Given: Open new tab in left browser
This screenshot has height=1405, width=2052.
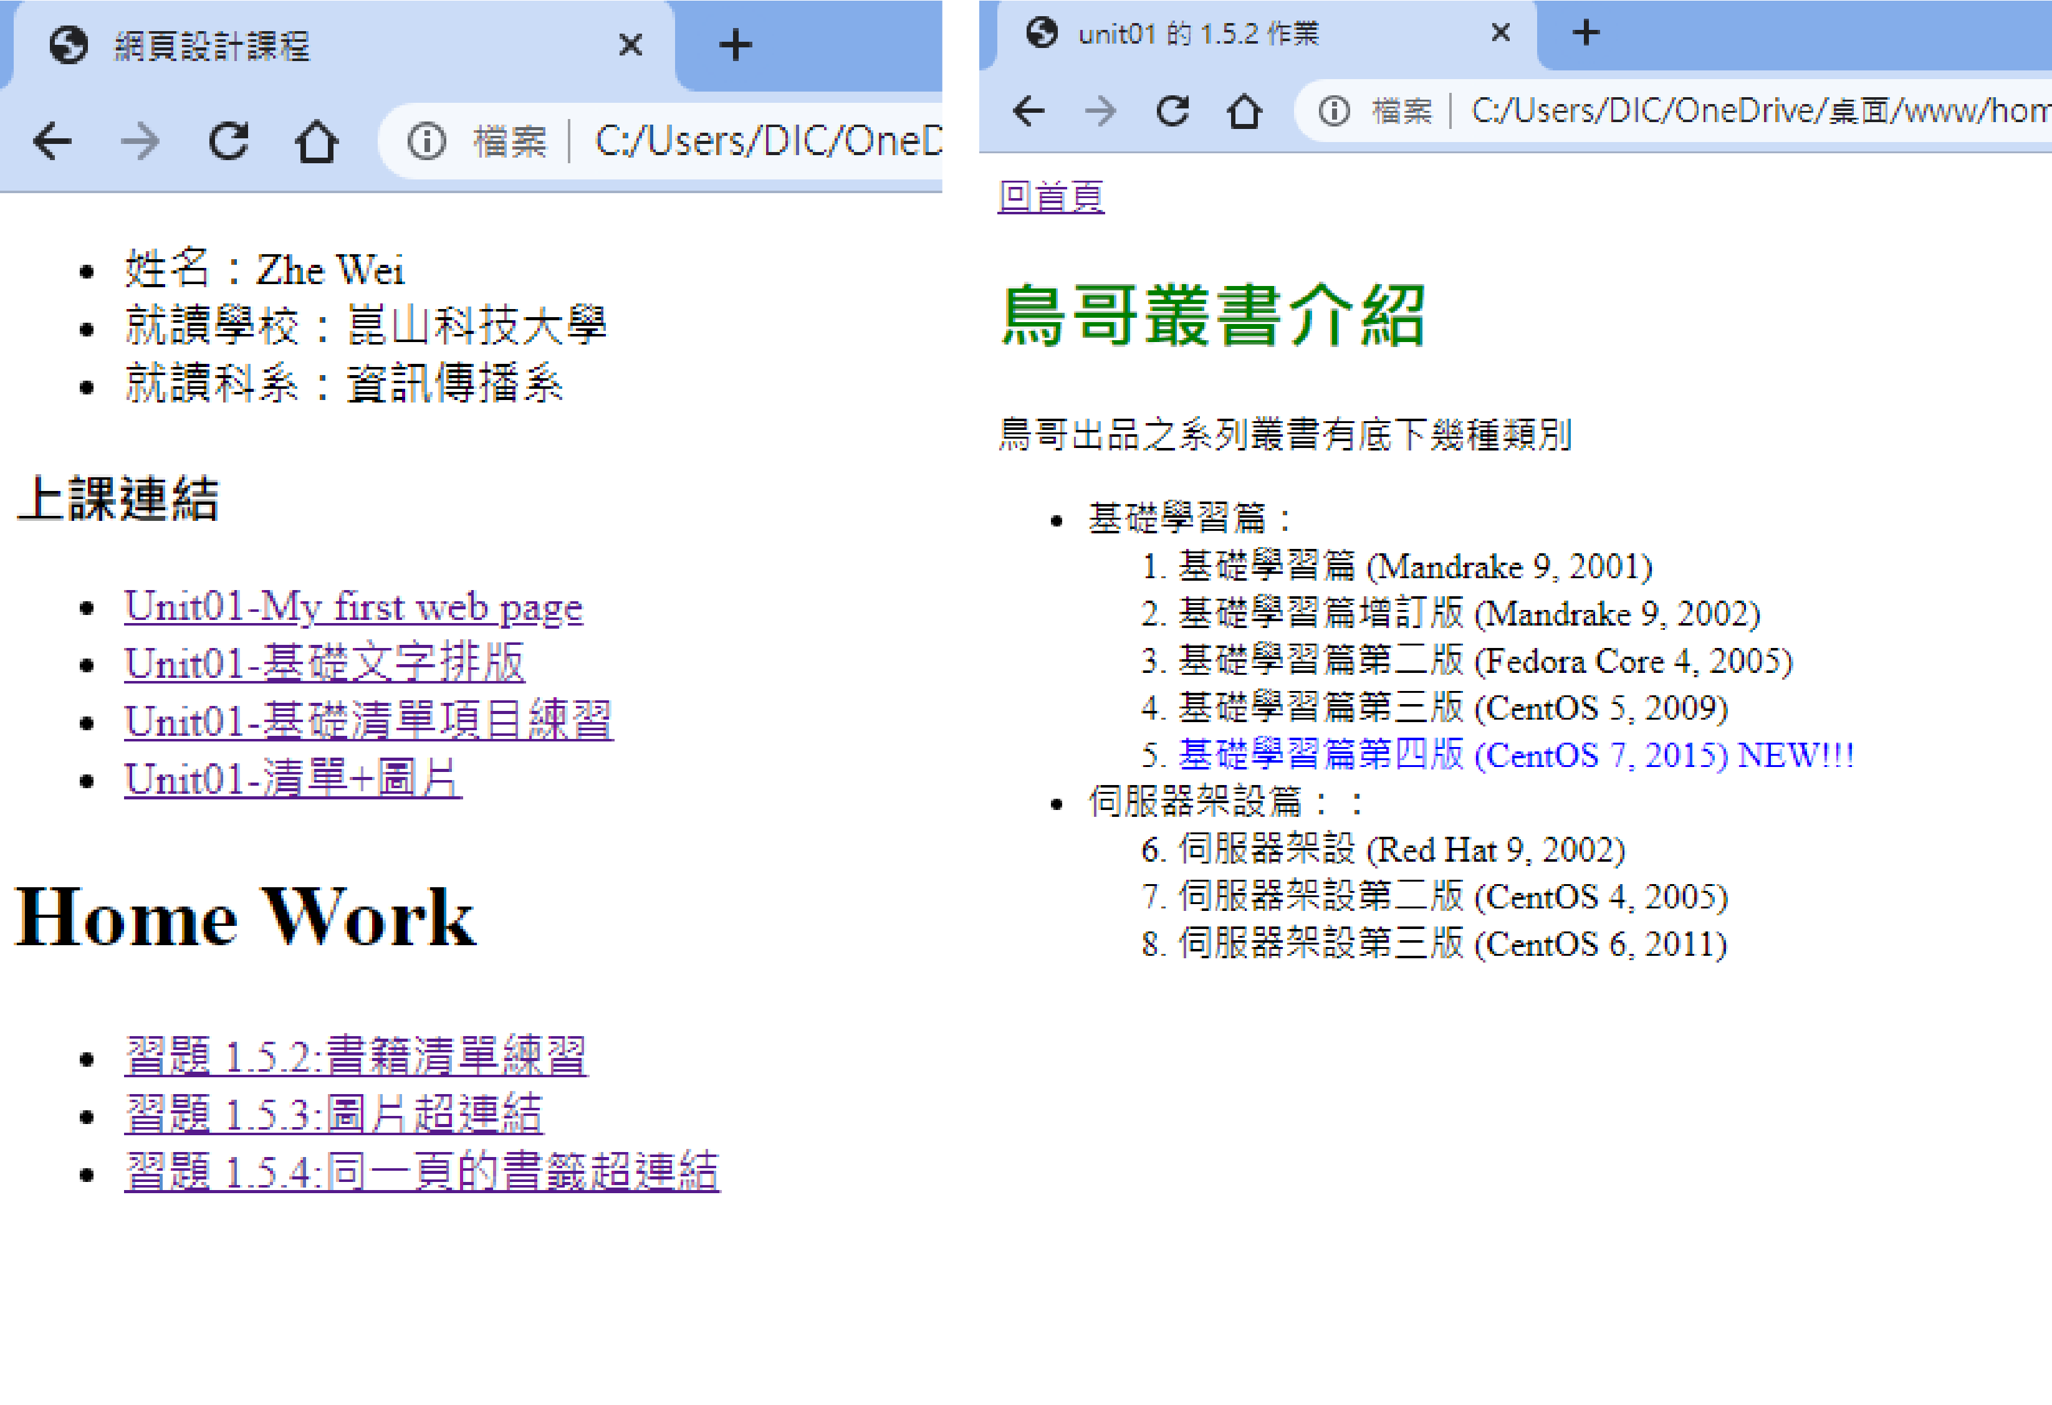Looking at the screenshot, I should [x=735, y=45].
